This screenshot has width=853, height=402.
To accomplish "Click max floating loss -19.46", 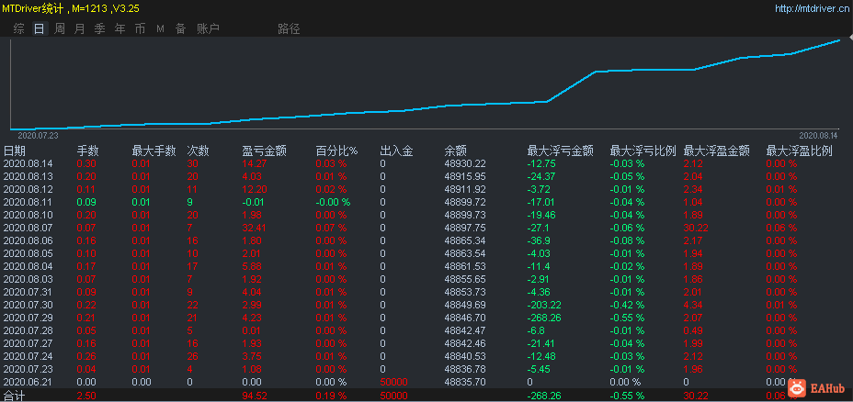I will (x=541, y=215).
